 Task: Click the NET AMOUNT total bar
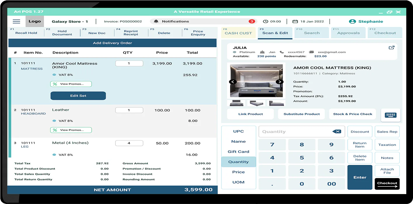point(112,190)
